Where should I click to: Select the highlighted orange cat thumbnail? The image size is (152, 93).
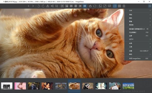pos(74,86)
